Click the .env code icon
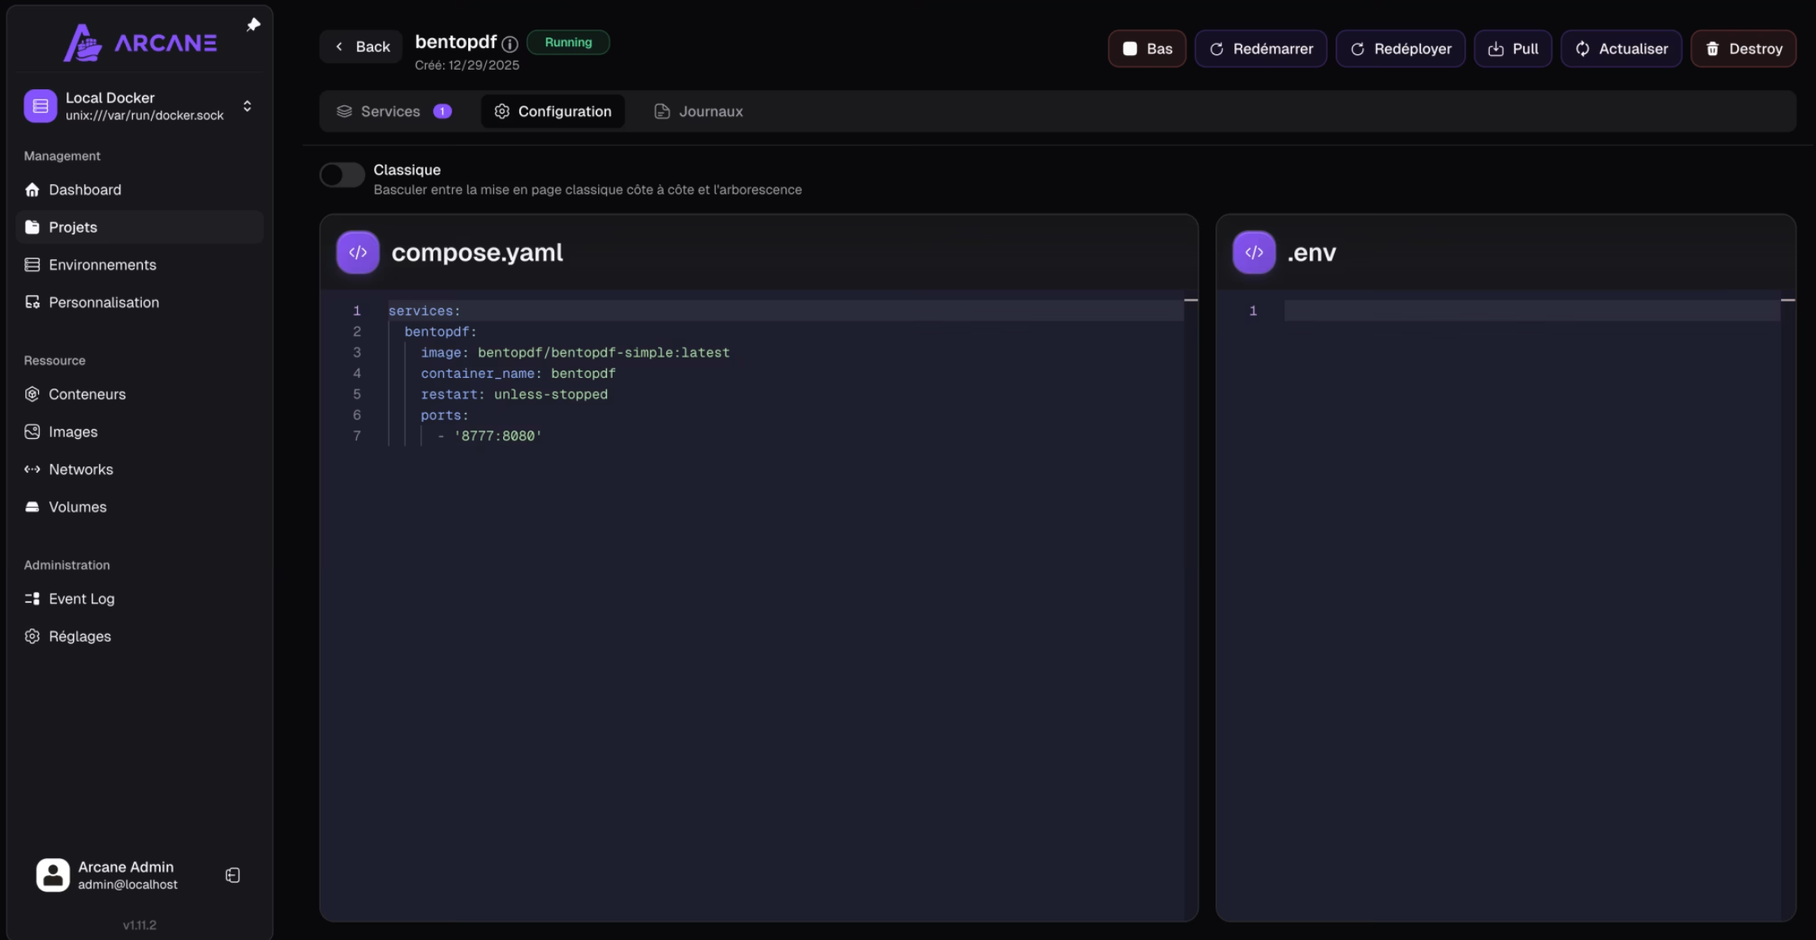The height and width of the screenshot is (940, 1816). coord(1253,252)
